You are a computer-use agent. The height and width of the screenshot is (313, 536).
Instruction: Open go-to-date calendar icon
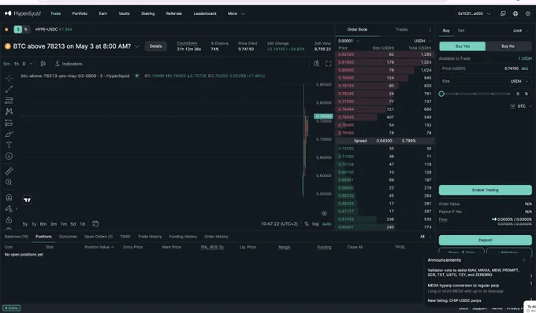pyautogui.click(x=95, y=223)
